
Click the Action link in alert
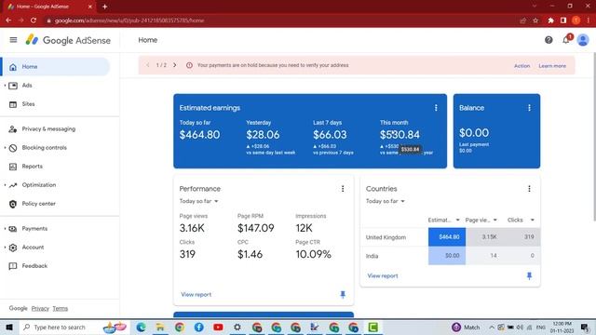coord(521,66)
